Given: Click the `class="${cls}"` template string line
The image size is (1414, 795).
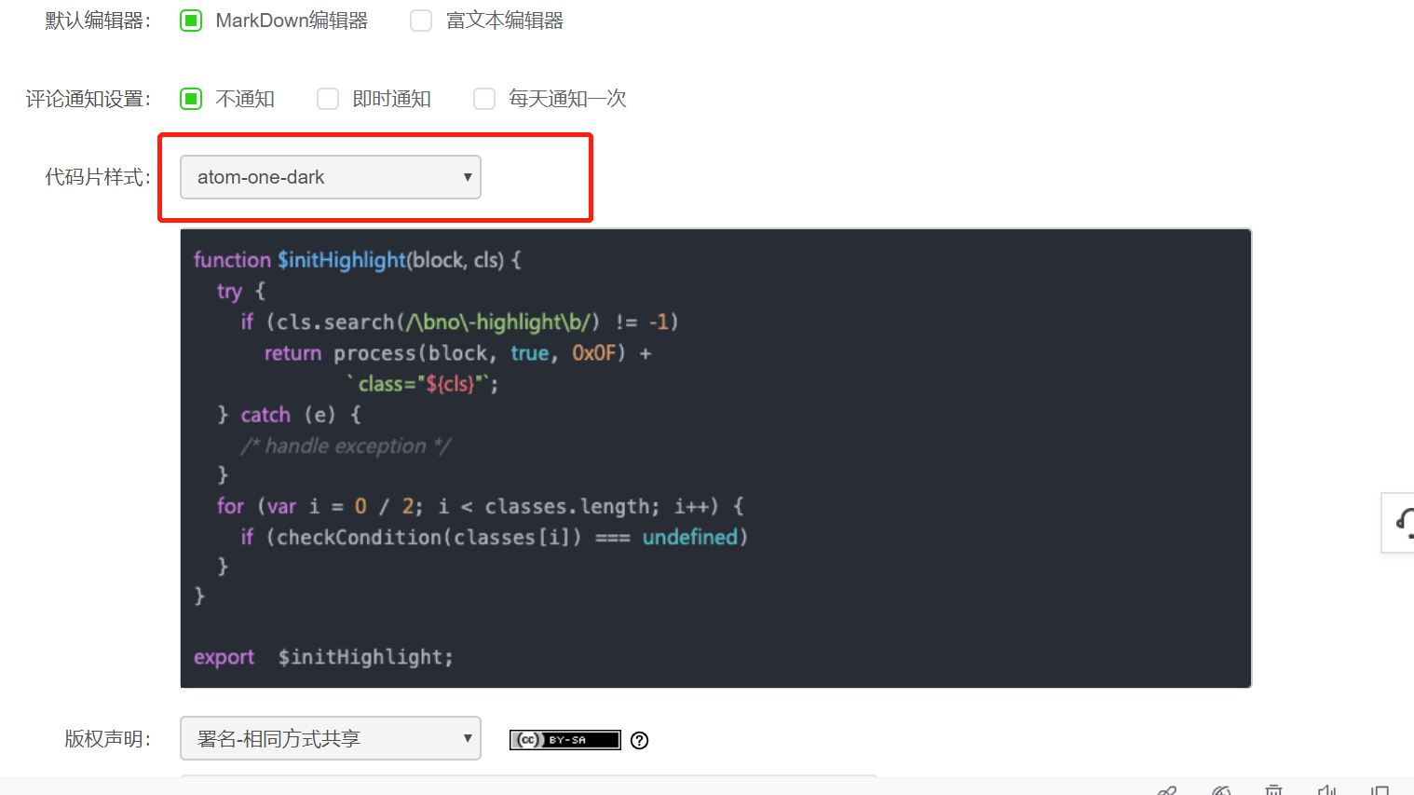Looking at the screenshot, I should (422, 384).
